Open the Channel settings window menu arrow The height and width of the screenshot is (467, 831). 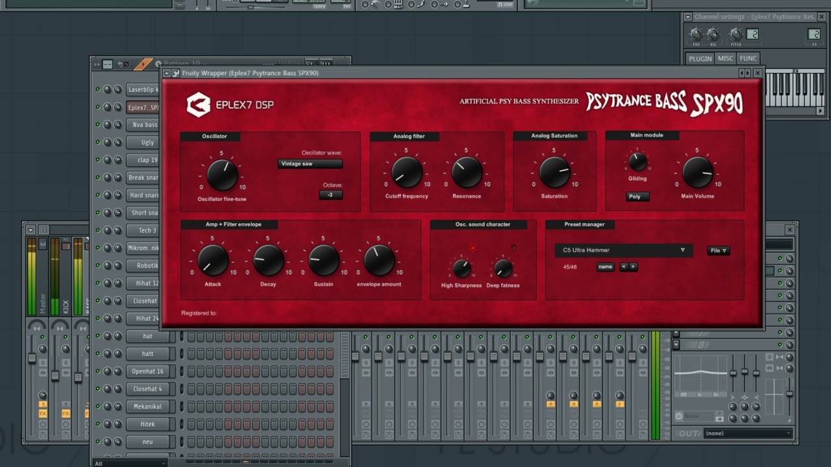pyautogui.click(x=688, y=17)
